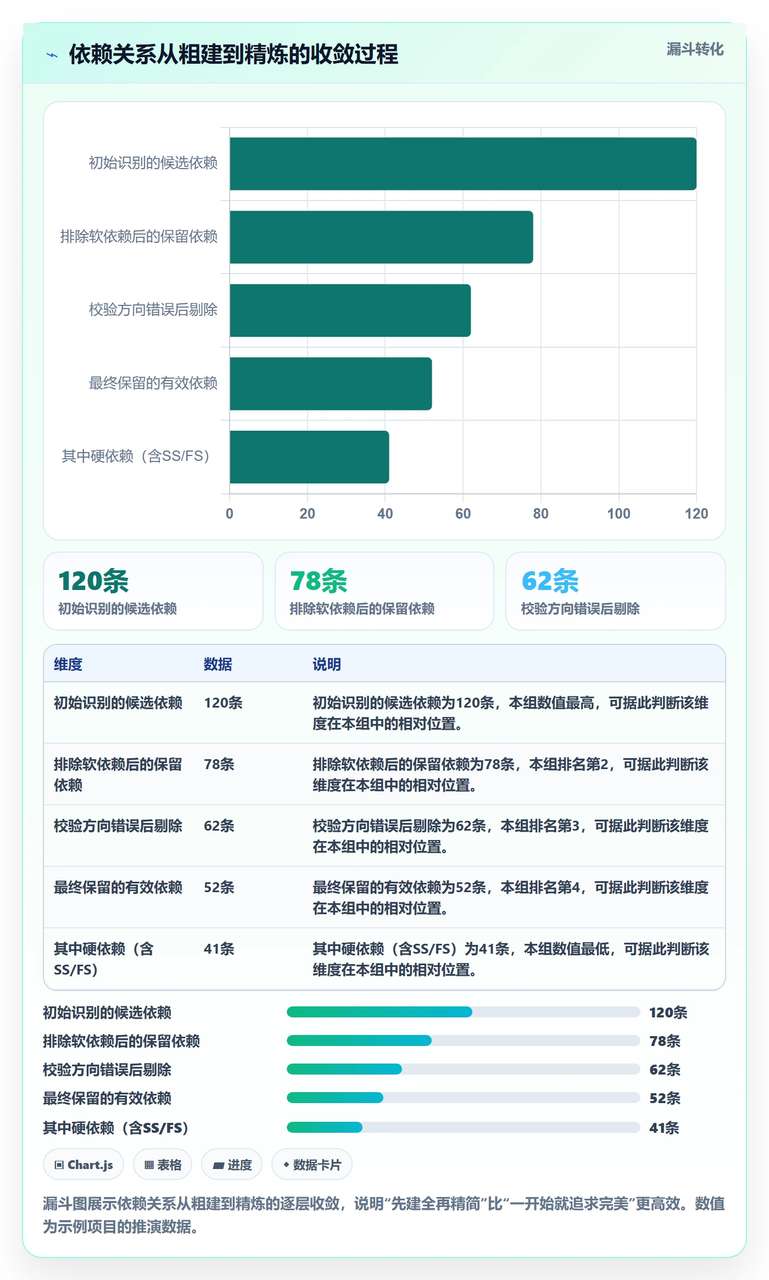Click the description starting 排除软依赖后的保留依赖为78条
The image size is (769, 1280).
pos(511,775)
